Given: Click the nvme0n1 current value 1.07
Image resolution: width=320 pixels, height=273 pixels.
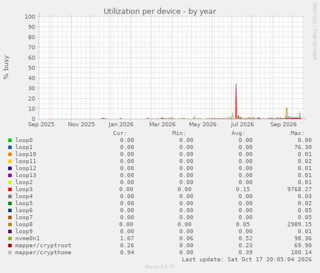Looking at the screenshot, I should (x=127, y=238).
